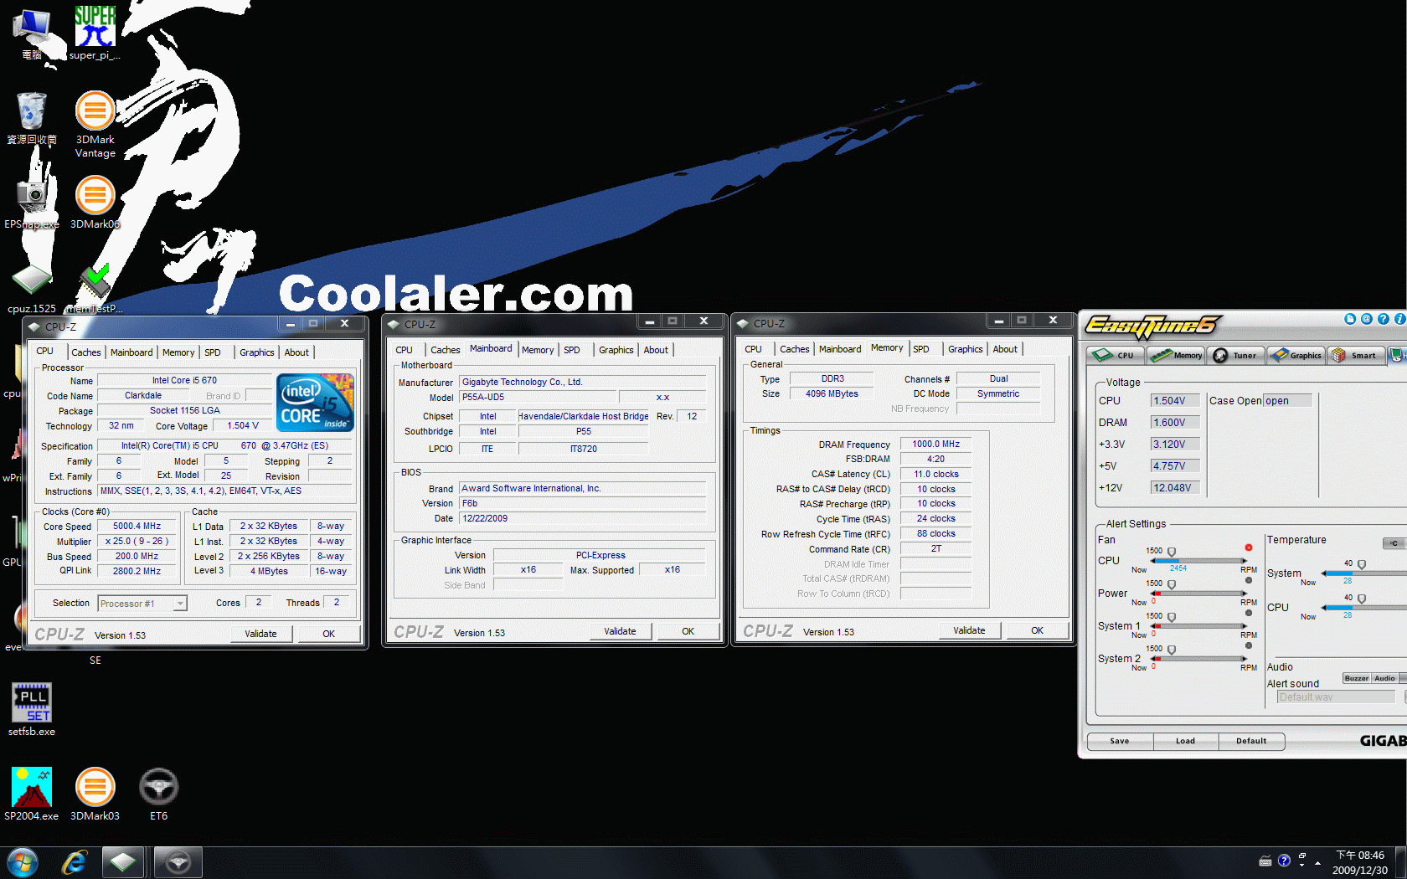Open Graphics tab in the Memory CPU-Z window

tap(965, 349)
